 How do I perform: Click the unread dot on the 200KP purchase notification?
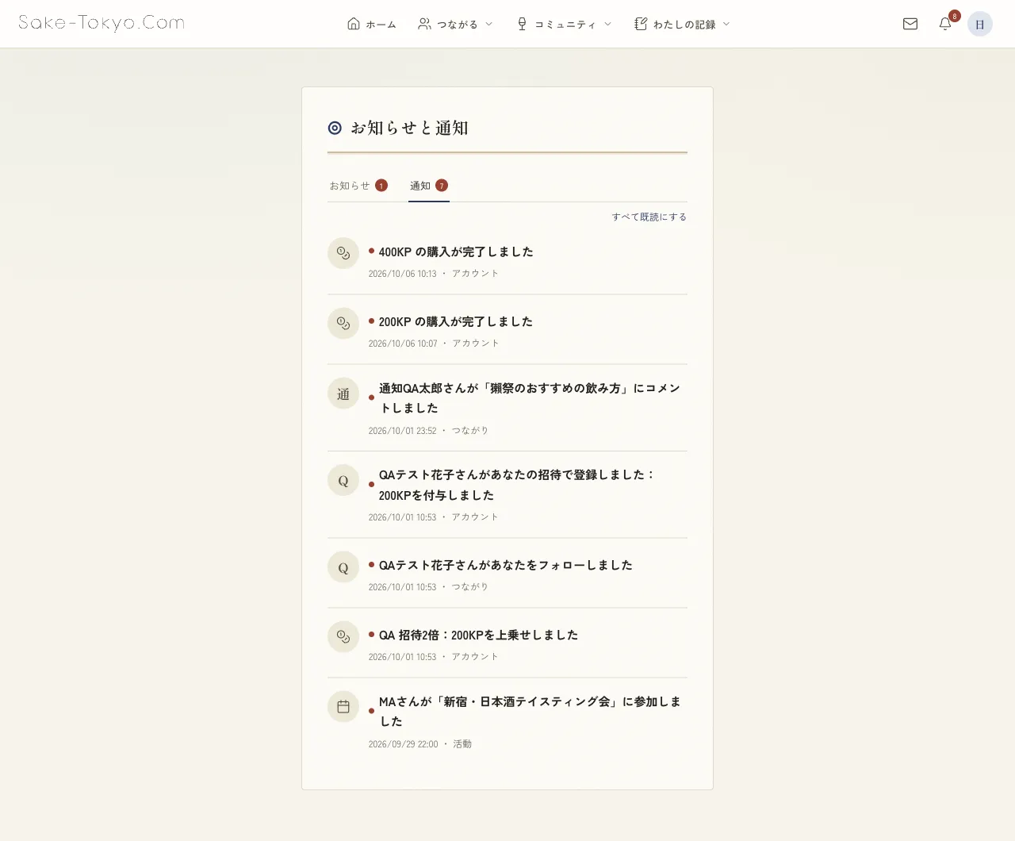click(371, 321)
